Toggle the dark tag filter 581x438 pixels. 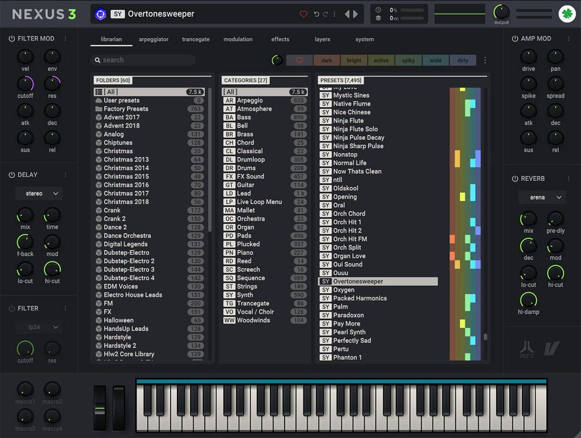tap(327, 60)
